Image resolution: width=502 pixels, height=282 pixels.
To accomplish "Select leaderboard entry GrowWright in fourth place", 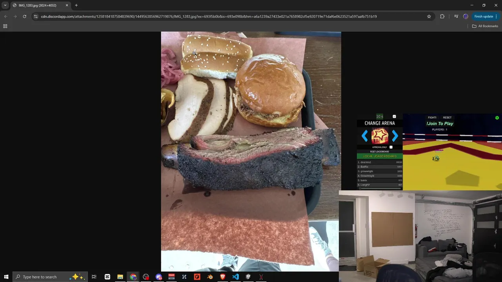I will click(x=380, y=176).
